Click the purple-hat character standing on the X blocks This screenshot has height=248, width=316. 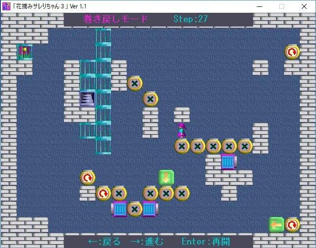182,131
